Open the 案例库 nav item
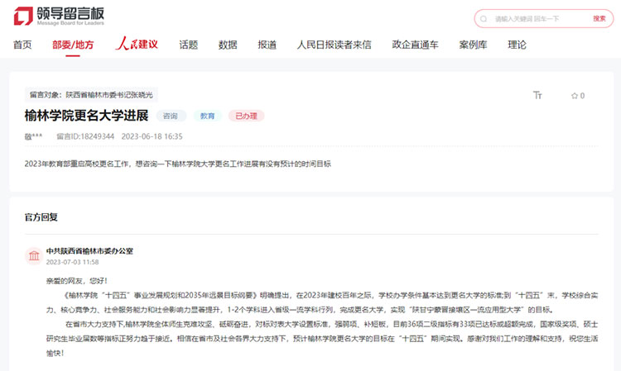 coord(473,45)
